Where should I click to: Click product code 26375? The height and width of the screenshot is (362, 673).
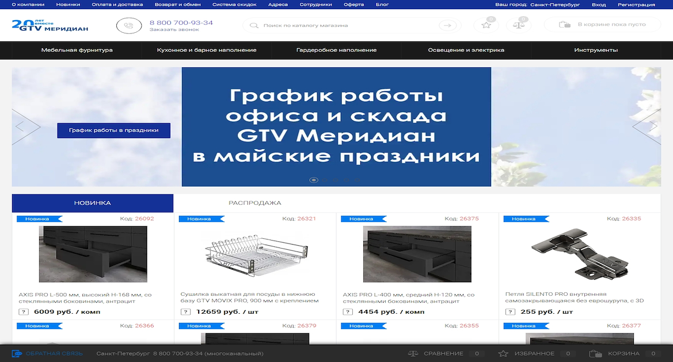pyautogui.click(x=469, y=219)
